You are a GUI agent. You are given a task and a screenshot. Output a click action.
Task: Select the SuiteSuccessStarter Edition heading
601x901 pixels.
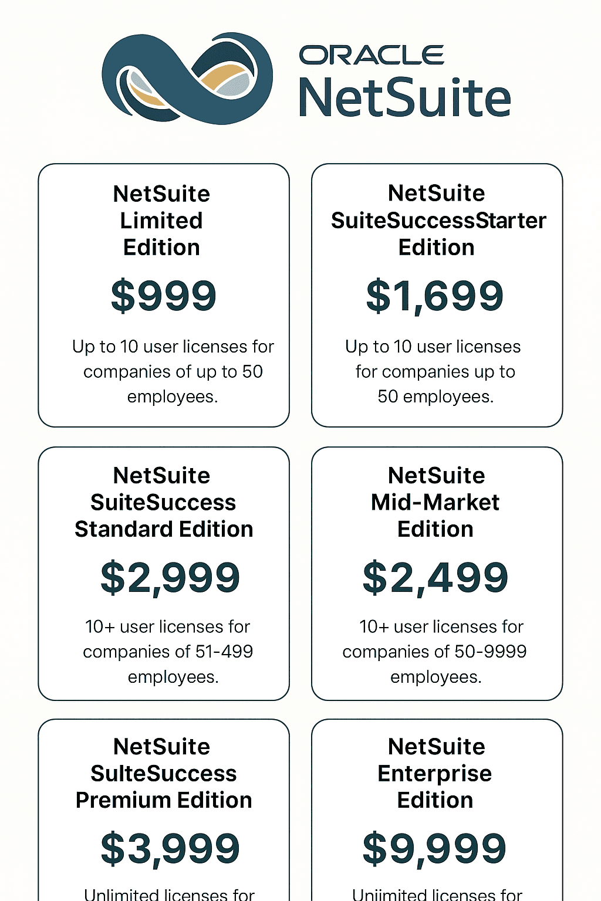(x=437, y=221)
